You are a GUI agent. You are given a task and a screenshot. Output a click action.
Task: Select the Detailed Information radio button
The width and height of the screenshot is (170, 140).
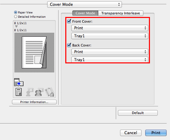16,17
